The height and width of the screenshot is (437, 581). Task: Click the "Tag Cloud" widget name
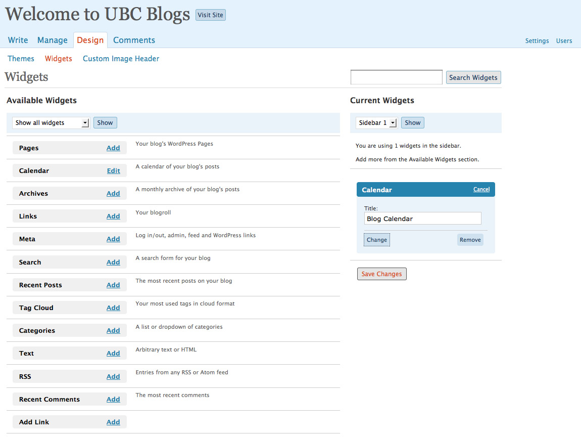[36, 308]
